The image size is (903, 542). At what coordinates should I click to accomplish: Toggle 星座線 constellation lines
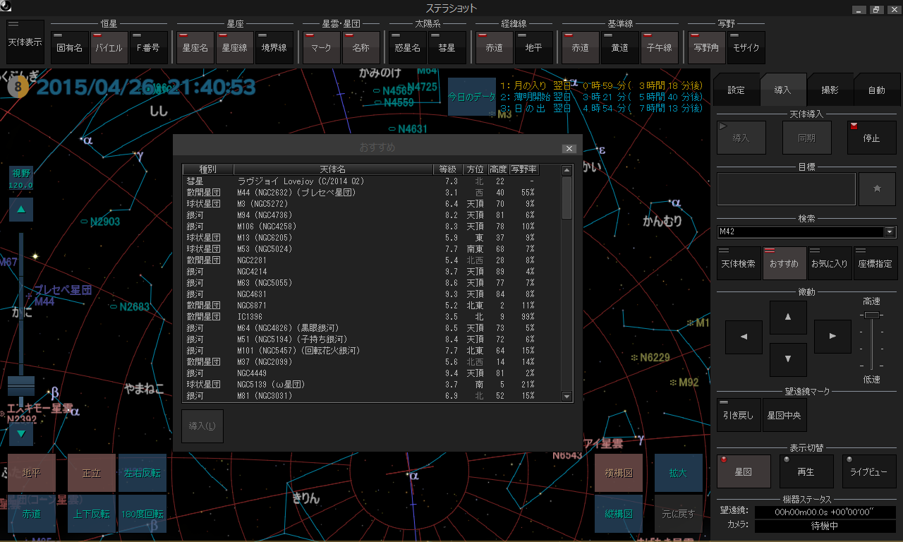(x=235, y=47)
